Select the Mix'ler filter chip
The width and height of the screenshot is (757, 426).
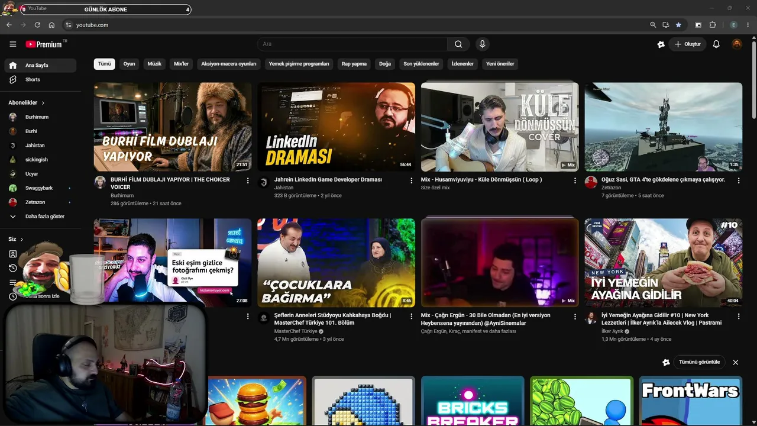181,64
